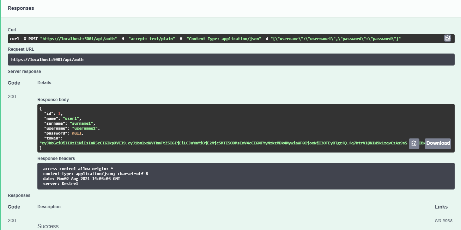Click the lower "Responses" label
This screenshot has height=230, width=461.
pyautogui.click(x=19, y=195)
